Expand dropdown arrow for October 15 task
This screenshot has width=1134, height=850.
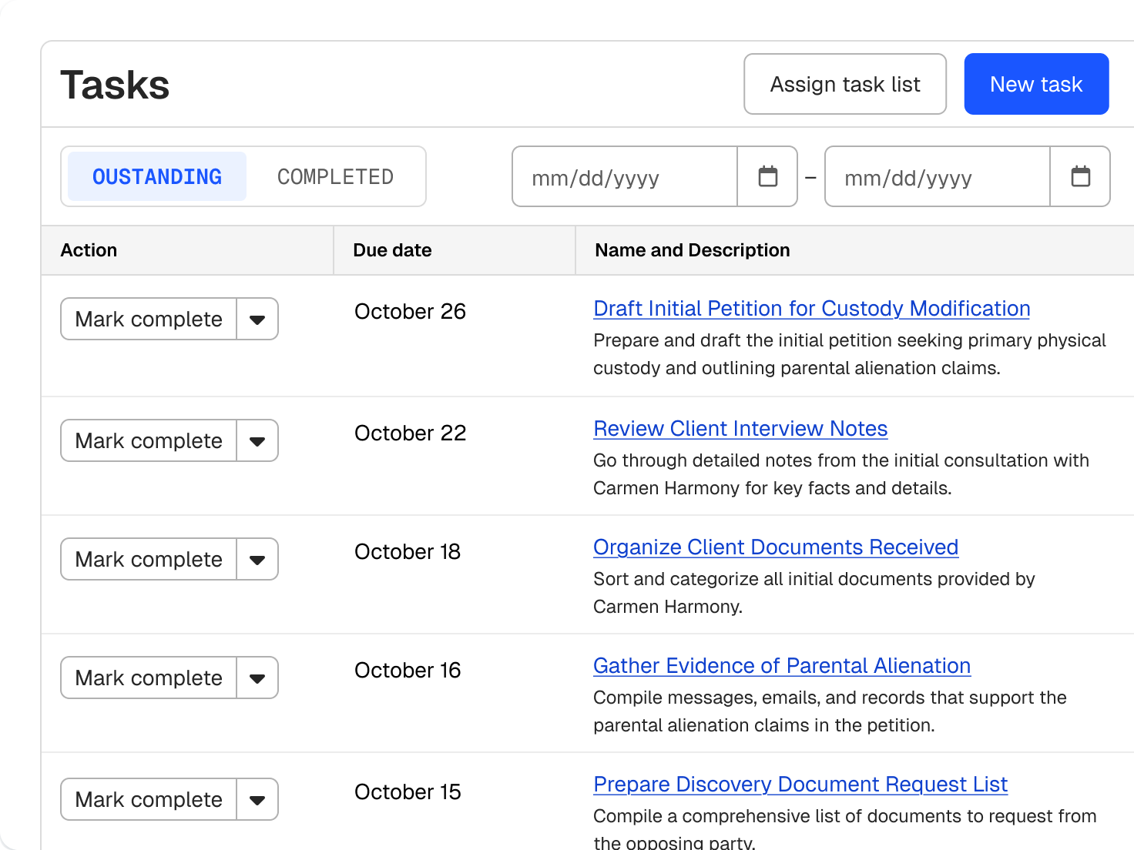tap(257, 799)
